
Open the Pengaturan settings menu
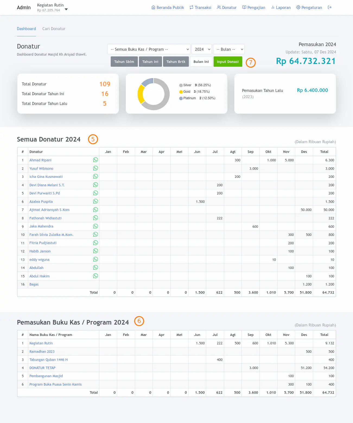[x=309, y=8]
